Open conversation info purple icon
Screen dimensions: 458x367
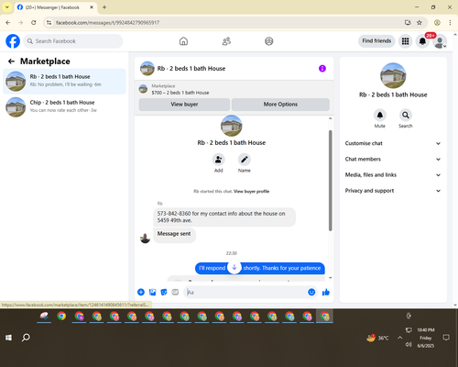pyautogui.click(x=322, y=69)
